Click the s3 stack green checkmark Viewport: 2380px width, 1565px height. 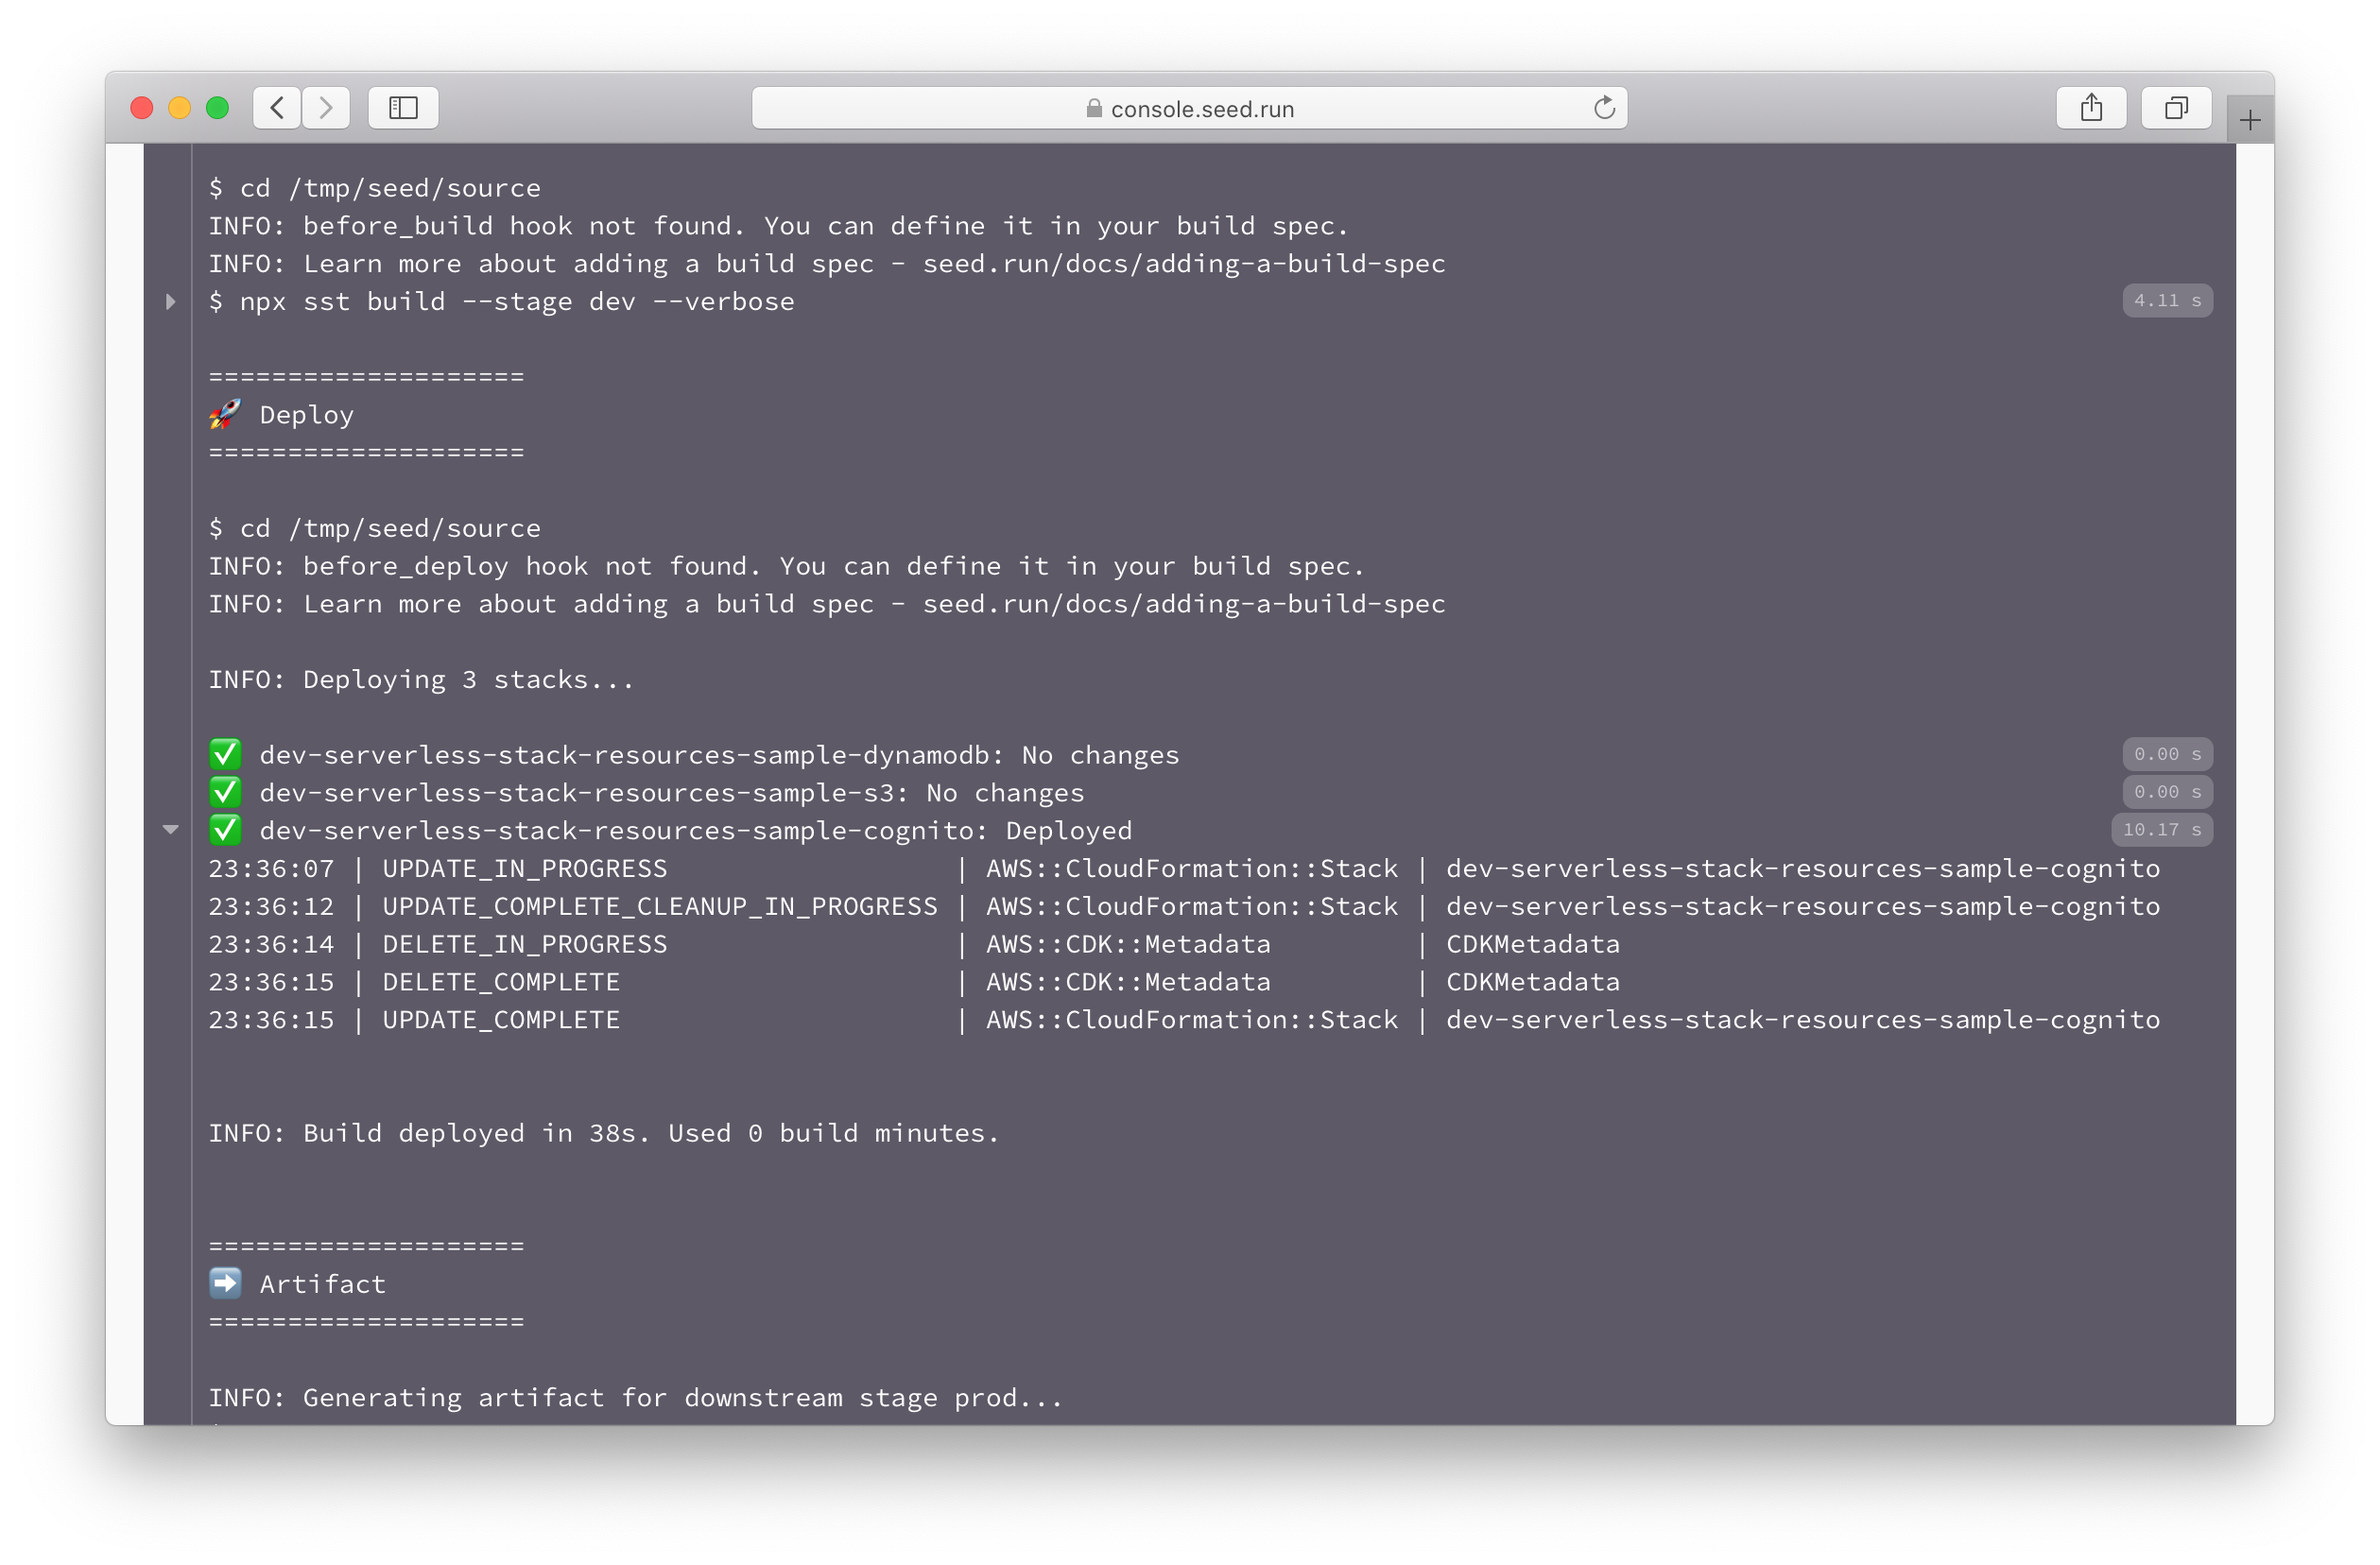pyautogui.click(x=225, y=792)
